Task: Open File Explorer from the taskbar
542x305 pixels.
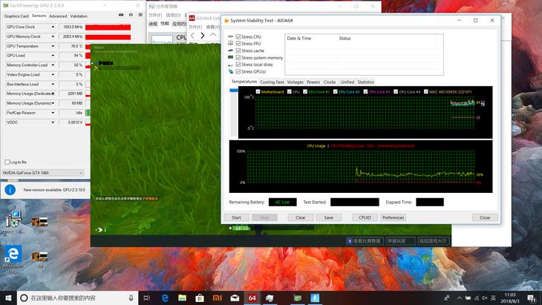Action: (182, 298)
